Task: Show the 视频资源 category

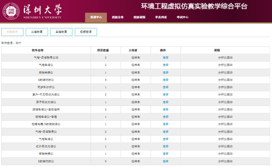Action: pos(86,32)
